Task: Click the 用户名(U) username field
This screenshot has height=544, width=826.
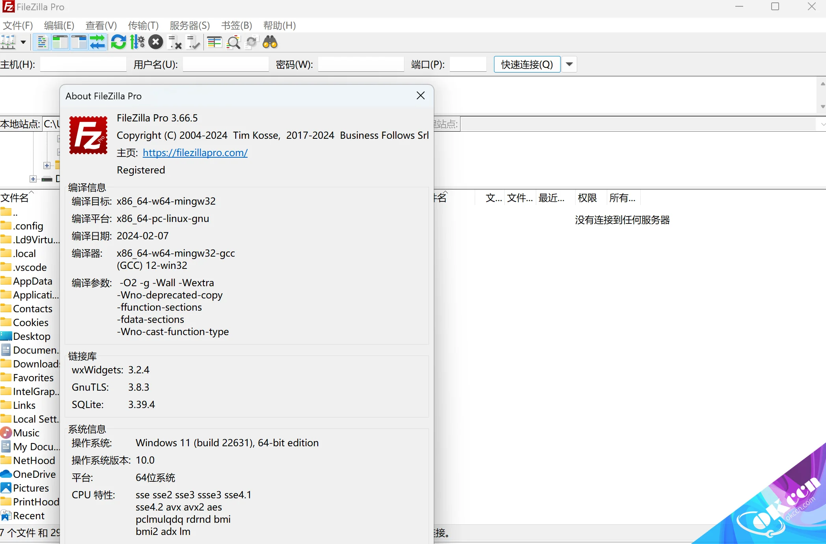Action: 226,64
